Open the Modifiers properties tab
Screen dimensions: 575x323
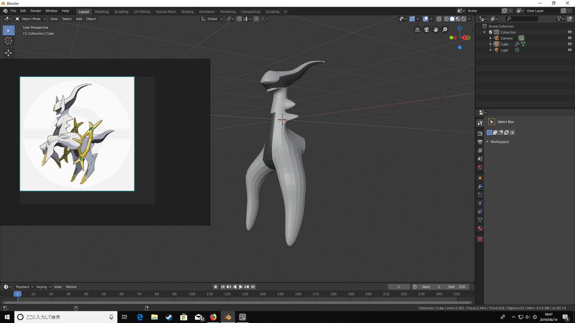point(480,186)
